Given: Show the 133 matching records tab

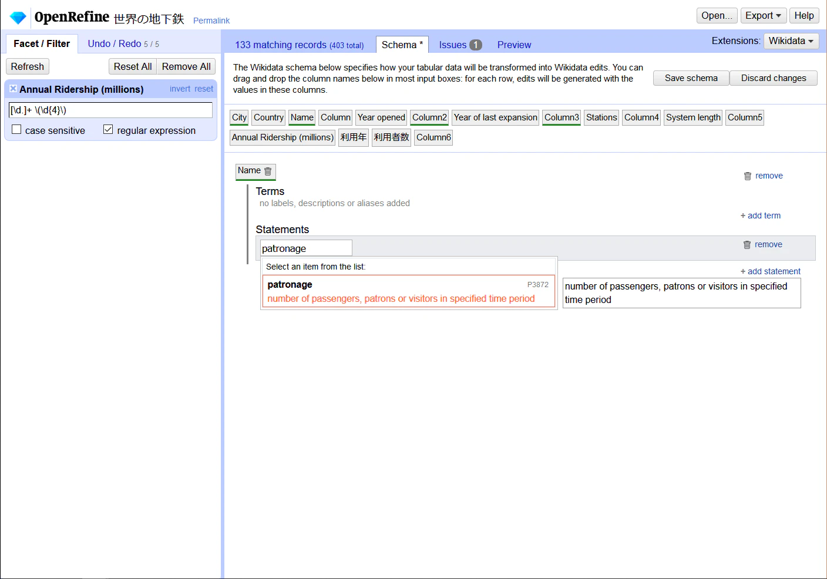Looking at the screenshot, I should pyautogui.click(x=299, y=45).
